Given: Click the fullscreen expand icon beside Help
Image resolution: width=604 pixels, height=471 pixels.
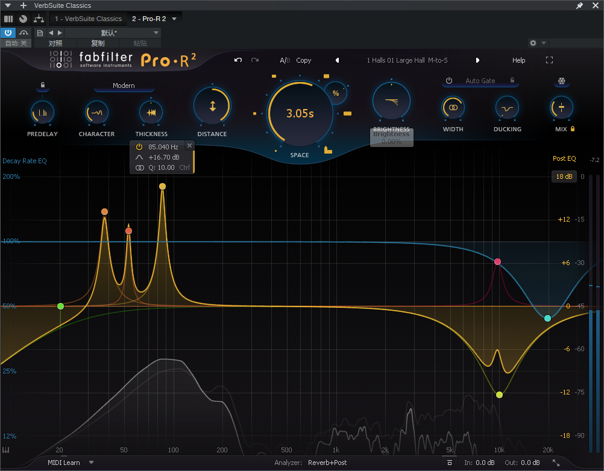Looking at the screenshot, I should [549, 60].
